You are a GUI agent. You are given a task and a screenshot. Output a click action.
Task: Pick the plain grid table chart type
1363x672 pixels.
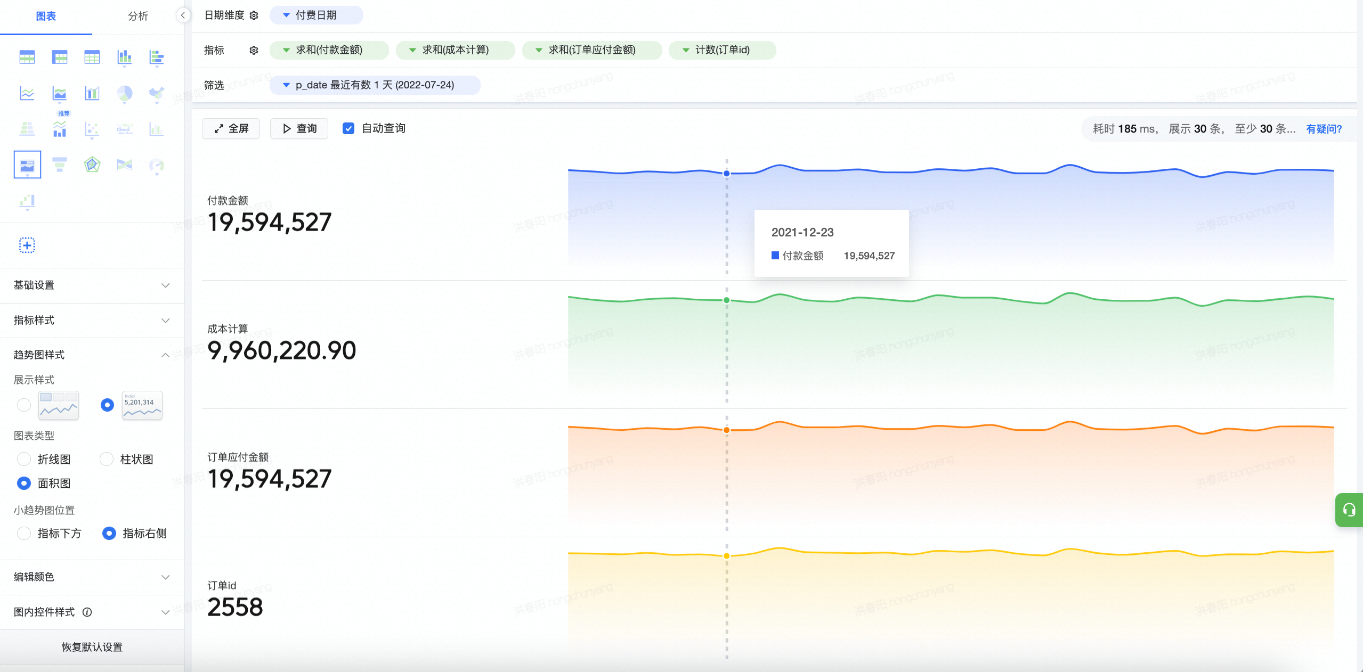[x=92, y=57]
